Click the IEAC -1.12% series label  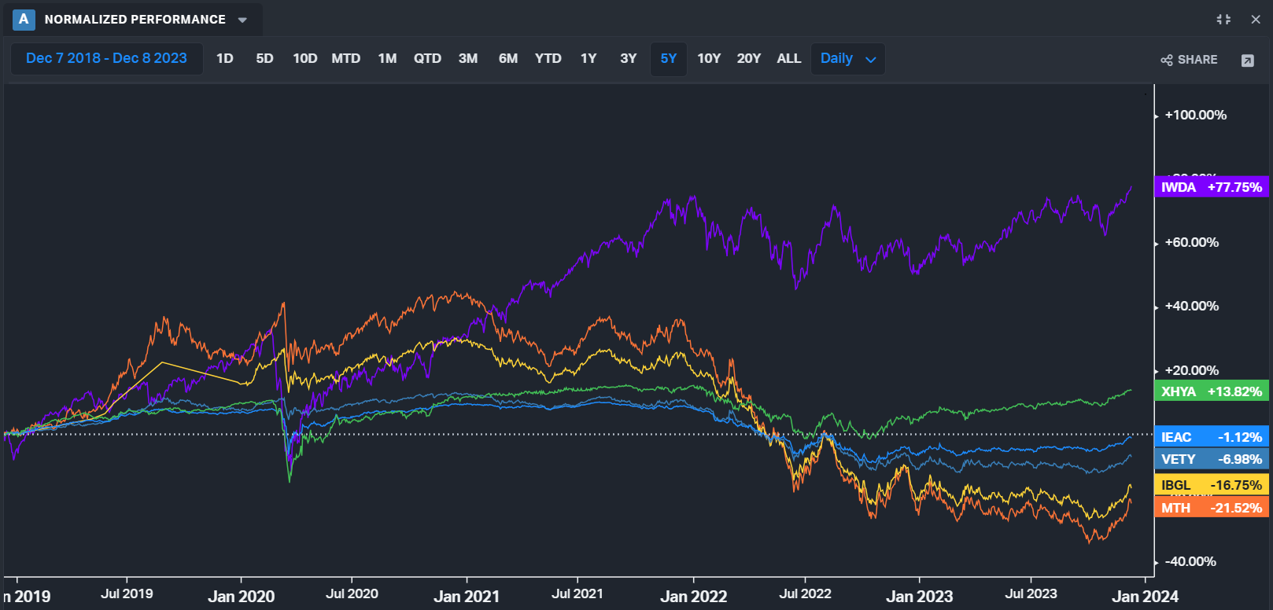click(1212, 437)
